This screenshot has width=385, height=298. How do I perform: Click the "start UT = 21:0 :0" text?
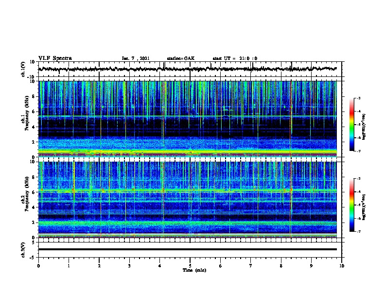(235, 58)
